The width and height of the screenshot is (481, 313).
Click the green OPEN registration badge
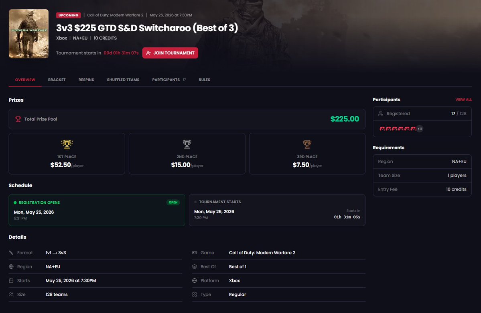point(173,203)
